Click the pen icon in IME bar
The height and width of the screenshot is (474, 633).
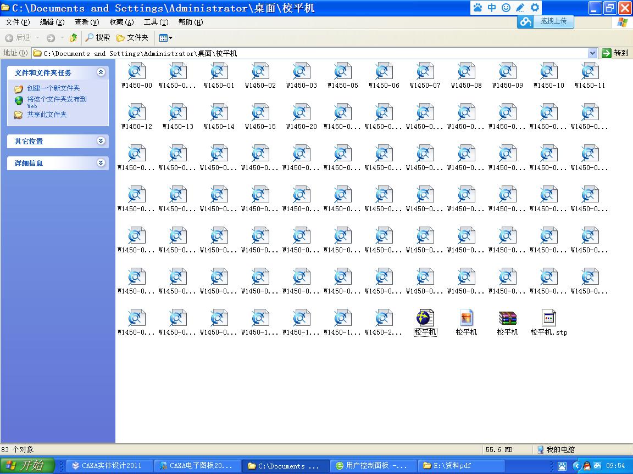[x=520, y=8]
